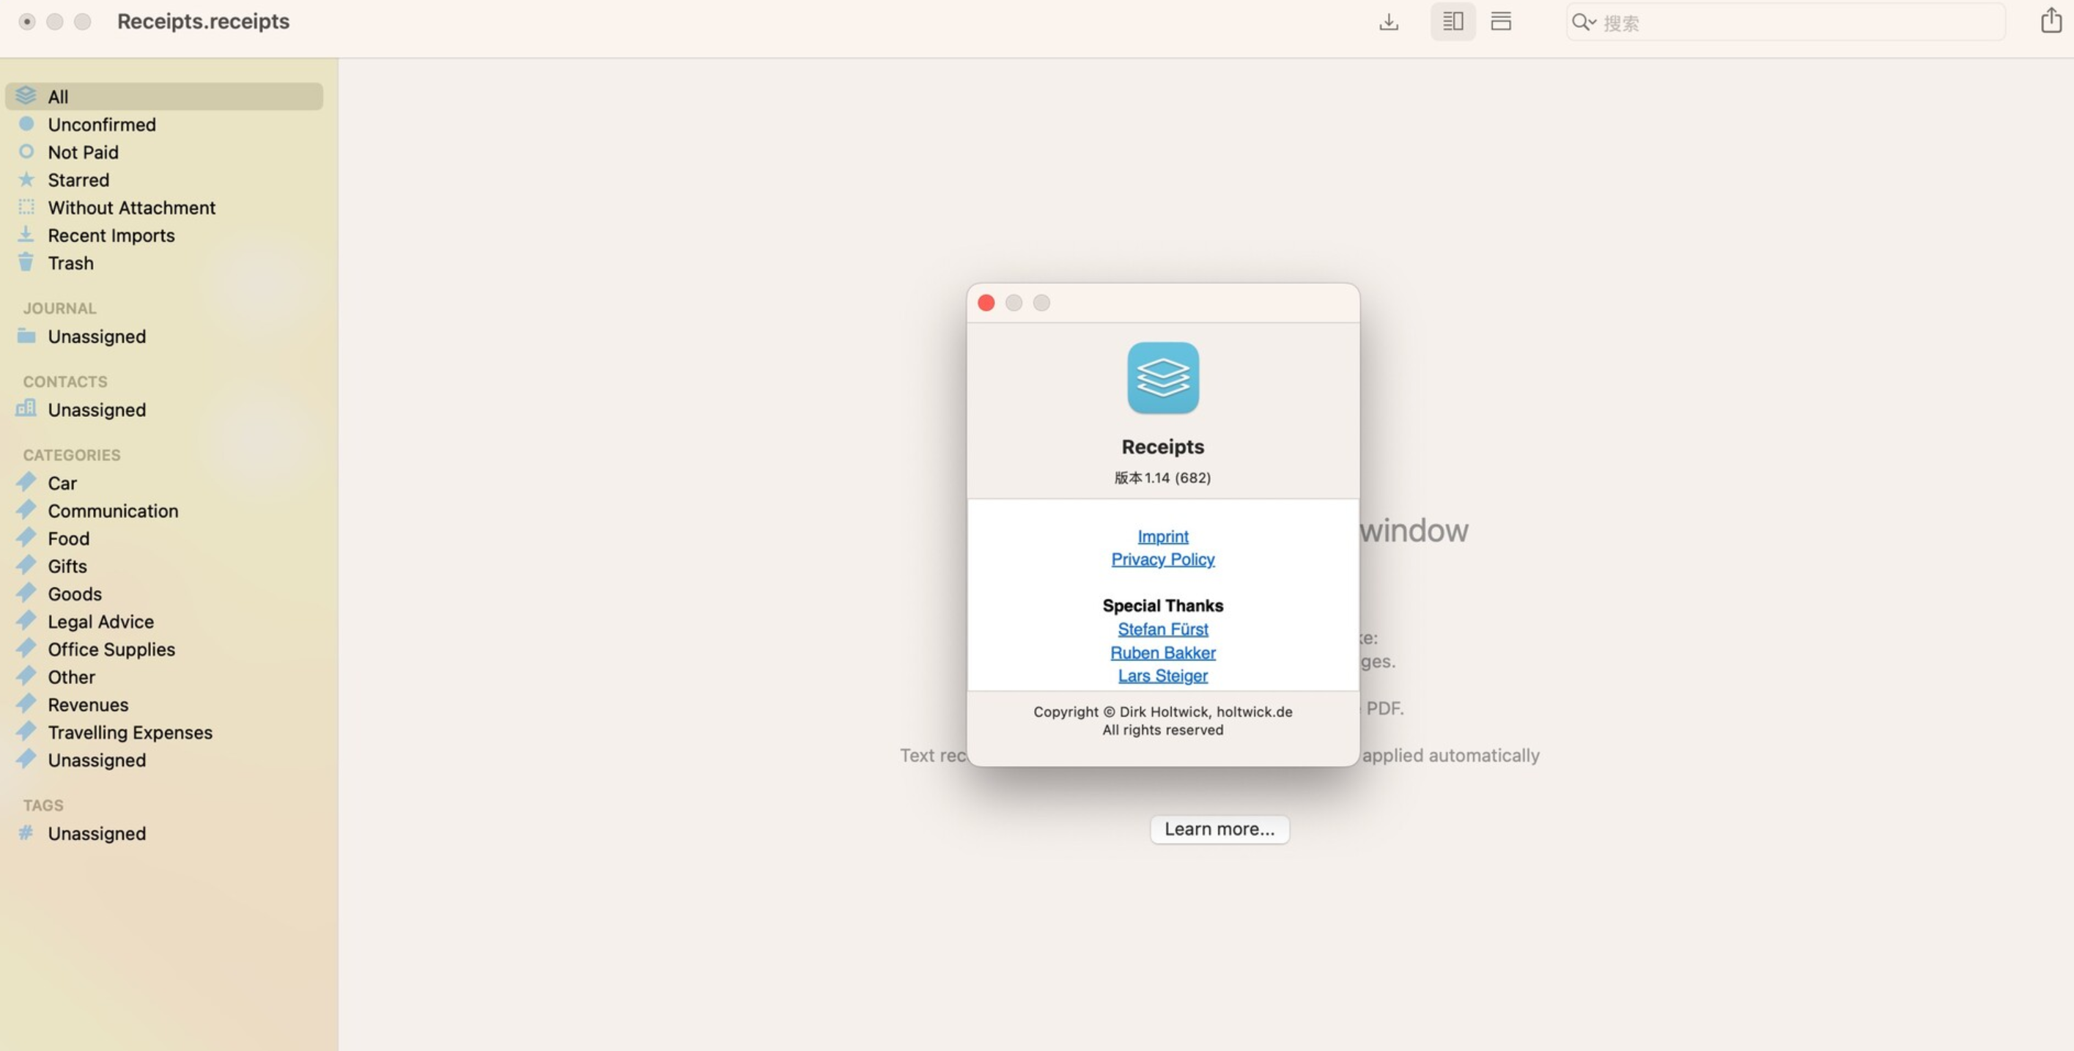Viewport: 2074px width, 1051px height.
Task: Click the Unconfirmed status icon
Action: click(26, 125)
